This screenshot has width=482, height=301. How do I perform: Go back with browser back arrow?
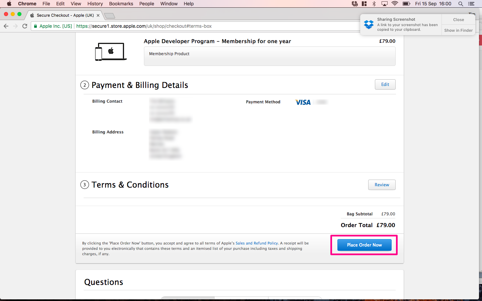(6, 26)
